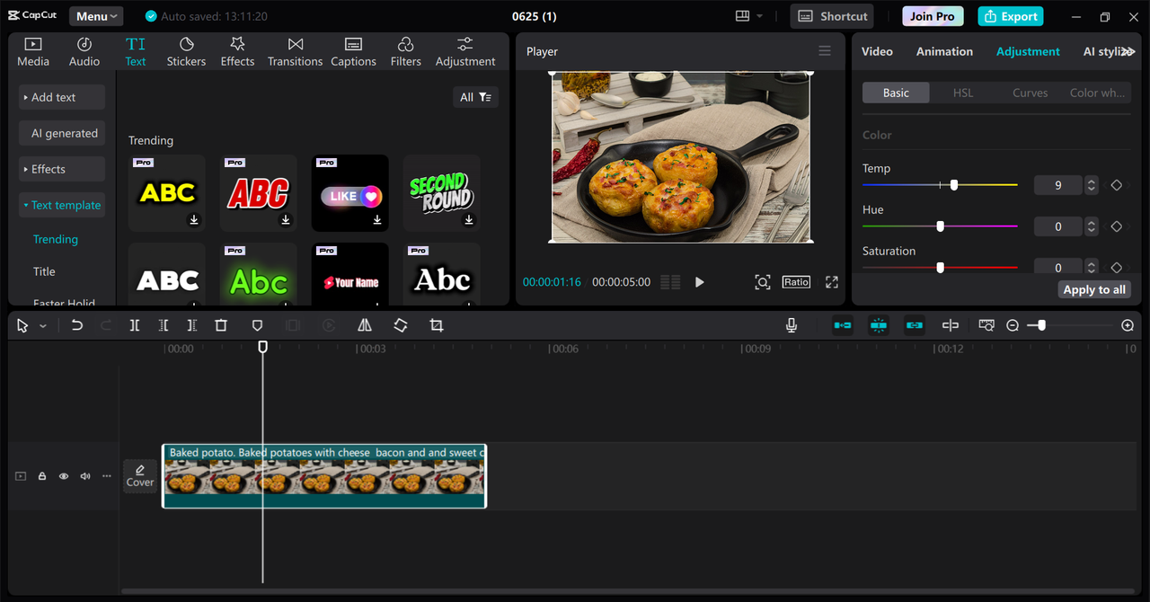Lock the video track

tap(42, 476)
